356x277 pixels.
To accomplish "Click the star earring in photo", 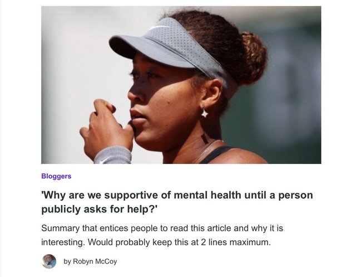I will (x=205, y=113).
